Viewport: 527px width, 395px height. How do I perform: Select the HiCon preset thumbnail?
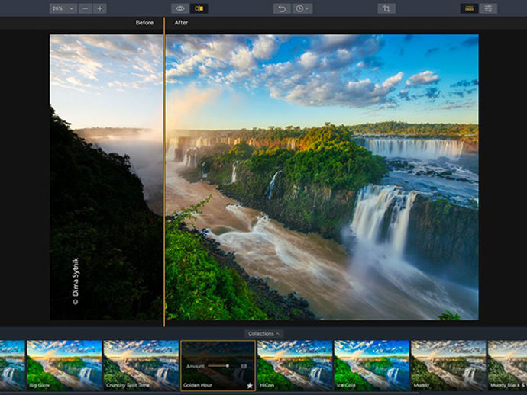295,365
